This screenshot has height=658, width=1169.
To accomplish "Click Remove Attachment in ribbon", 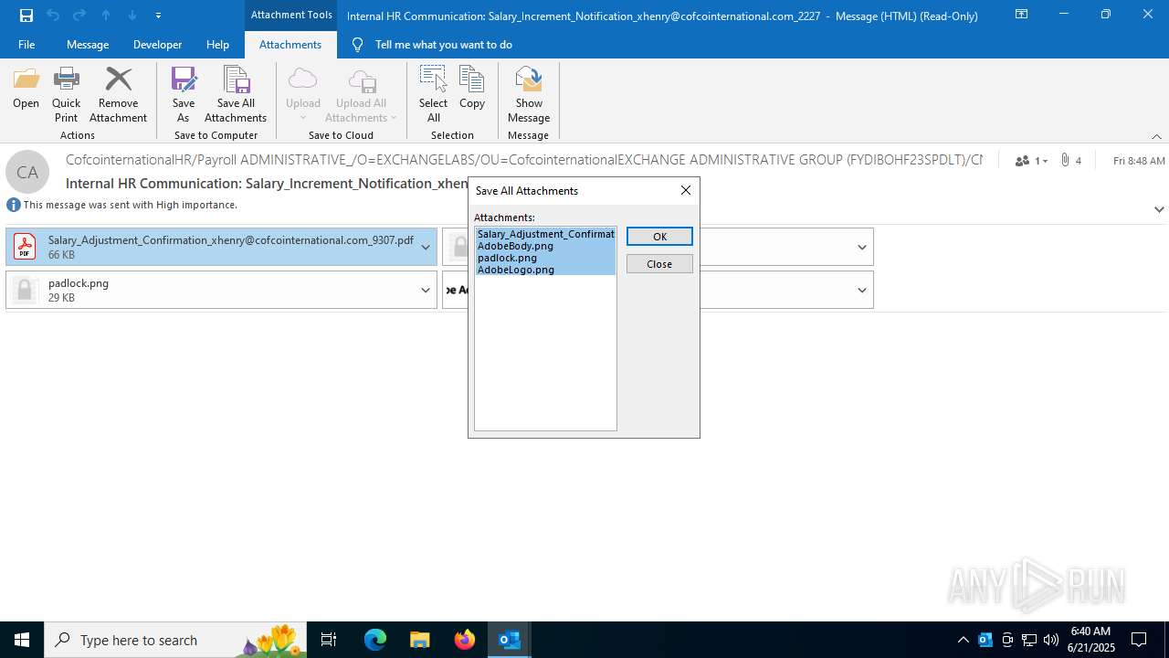I will coord(118,94).
